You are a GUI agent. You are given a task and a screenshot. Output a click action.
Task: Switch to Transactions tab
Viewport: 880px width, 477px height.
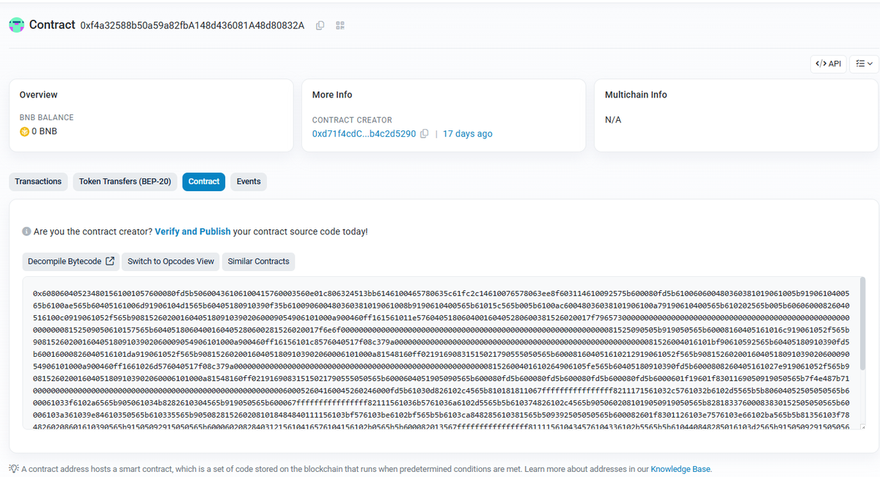click(38, 182)
